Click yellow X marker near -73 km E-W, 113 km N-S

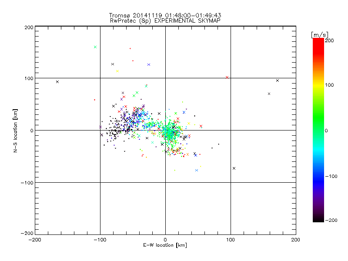117,71
